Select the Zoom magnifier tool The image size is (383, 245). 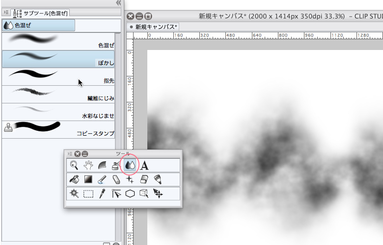(74, 165)
